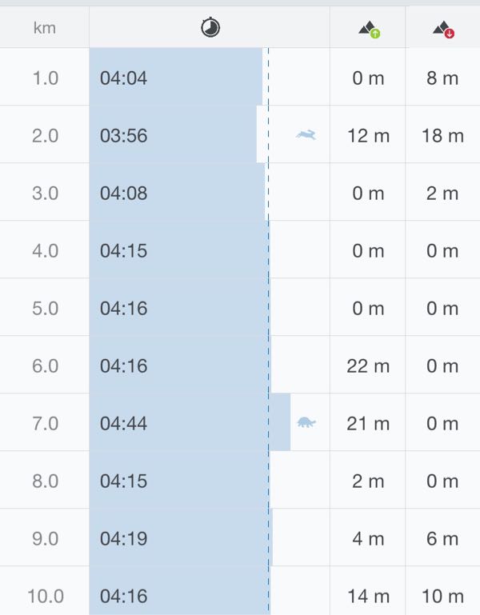Click the 5.0 km distance label
Viewport: 480px width, 615px height.
[45, 308]
